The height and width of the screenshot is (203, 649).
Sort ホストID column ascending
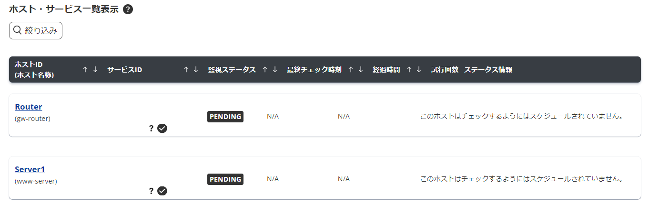coord(85,70)
